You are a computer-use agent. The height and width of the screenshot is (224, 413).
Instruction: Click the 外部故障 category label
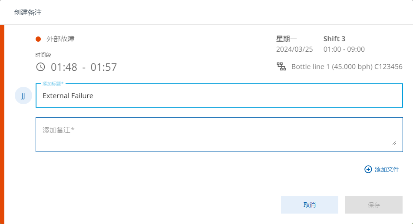pyautogui.click(x=61, y=39)
